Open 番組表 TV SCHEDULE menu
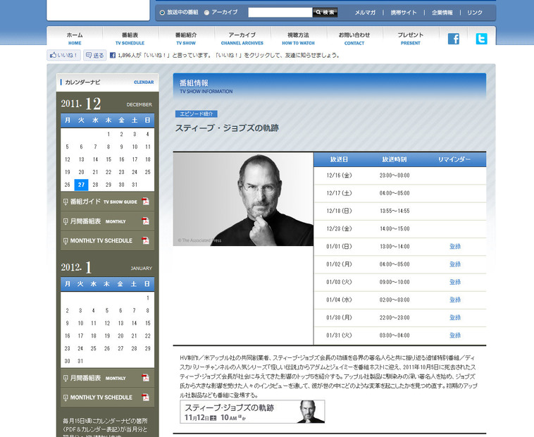This screenshot has width=534, height=437. (130, 39)
